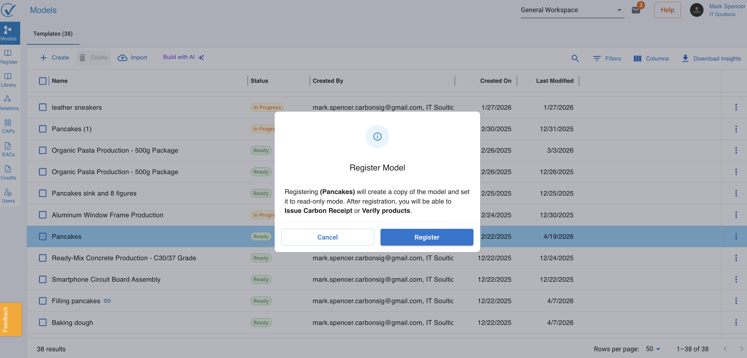This screenshot has width=747, height=358.
Task: Click the mail notifications envelope icon
Action: 636,10
